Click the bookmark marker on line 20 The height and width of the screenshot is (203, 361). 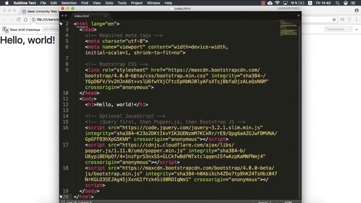61,197
